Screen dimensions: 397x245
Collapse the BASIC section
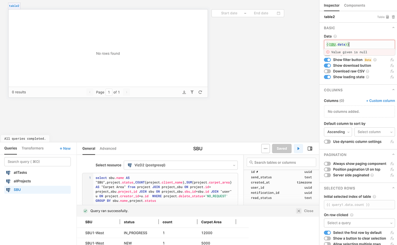(393, 28)
